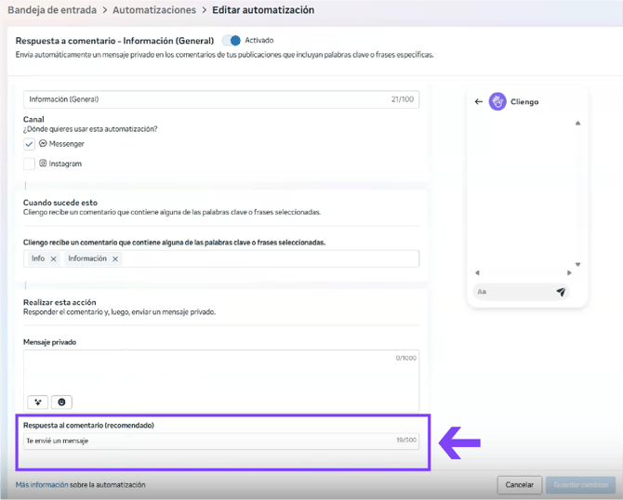Open the emoji picker below private message

click(x=61, y=401)
